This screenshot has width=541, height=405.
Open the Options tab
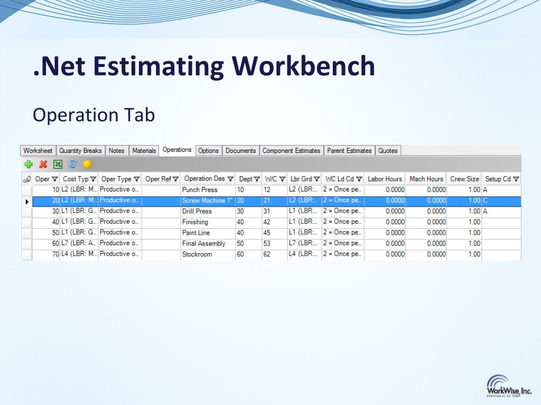point(208,150)
